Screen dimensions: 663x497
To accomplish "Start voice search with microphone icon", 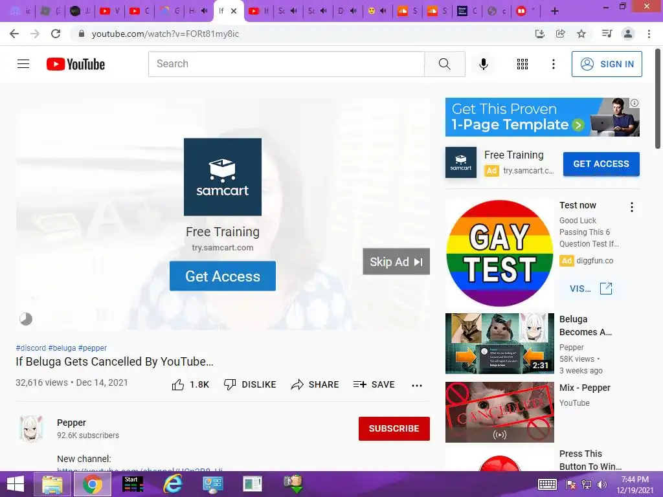I will coord(483,64).
